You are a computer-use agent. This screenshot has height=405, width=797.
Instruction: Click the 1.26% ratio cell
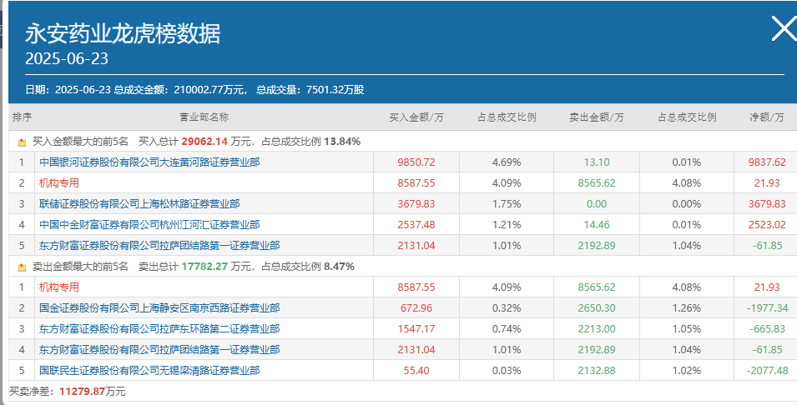click(x=686, y=308)
